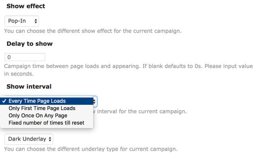The width and height of the screenshot is (256, 153).
Task: Click the Dark Underlay label text
Action: tap(27, 139)
